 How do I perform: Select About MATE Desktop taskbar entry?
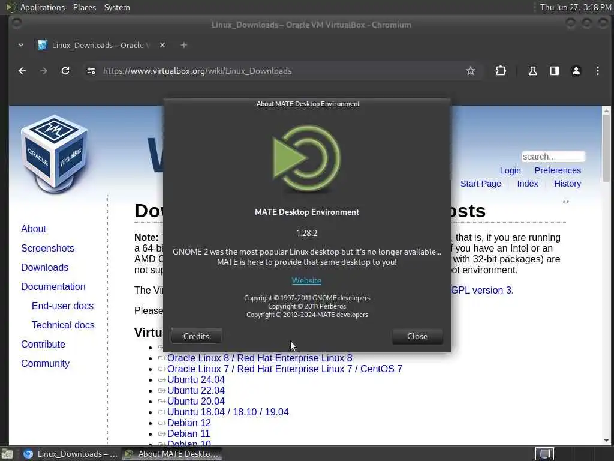(x=171, y=454)
